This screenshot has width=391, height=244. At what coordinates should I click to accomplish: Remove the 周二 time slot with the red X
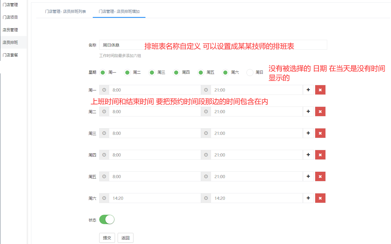pos(320,111)
